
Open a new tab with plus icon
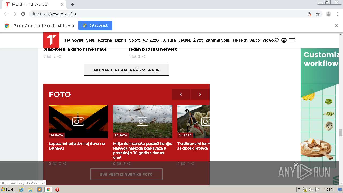click(x=72, y=5)
